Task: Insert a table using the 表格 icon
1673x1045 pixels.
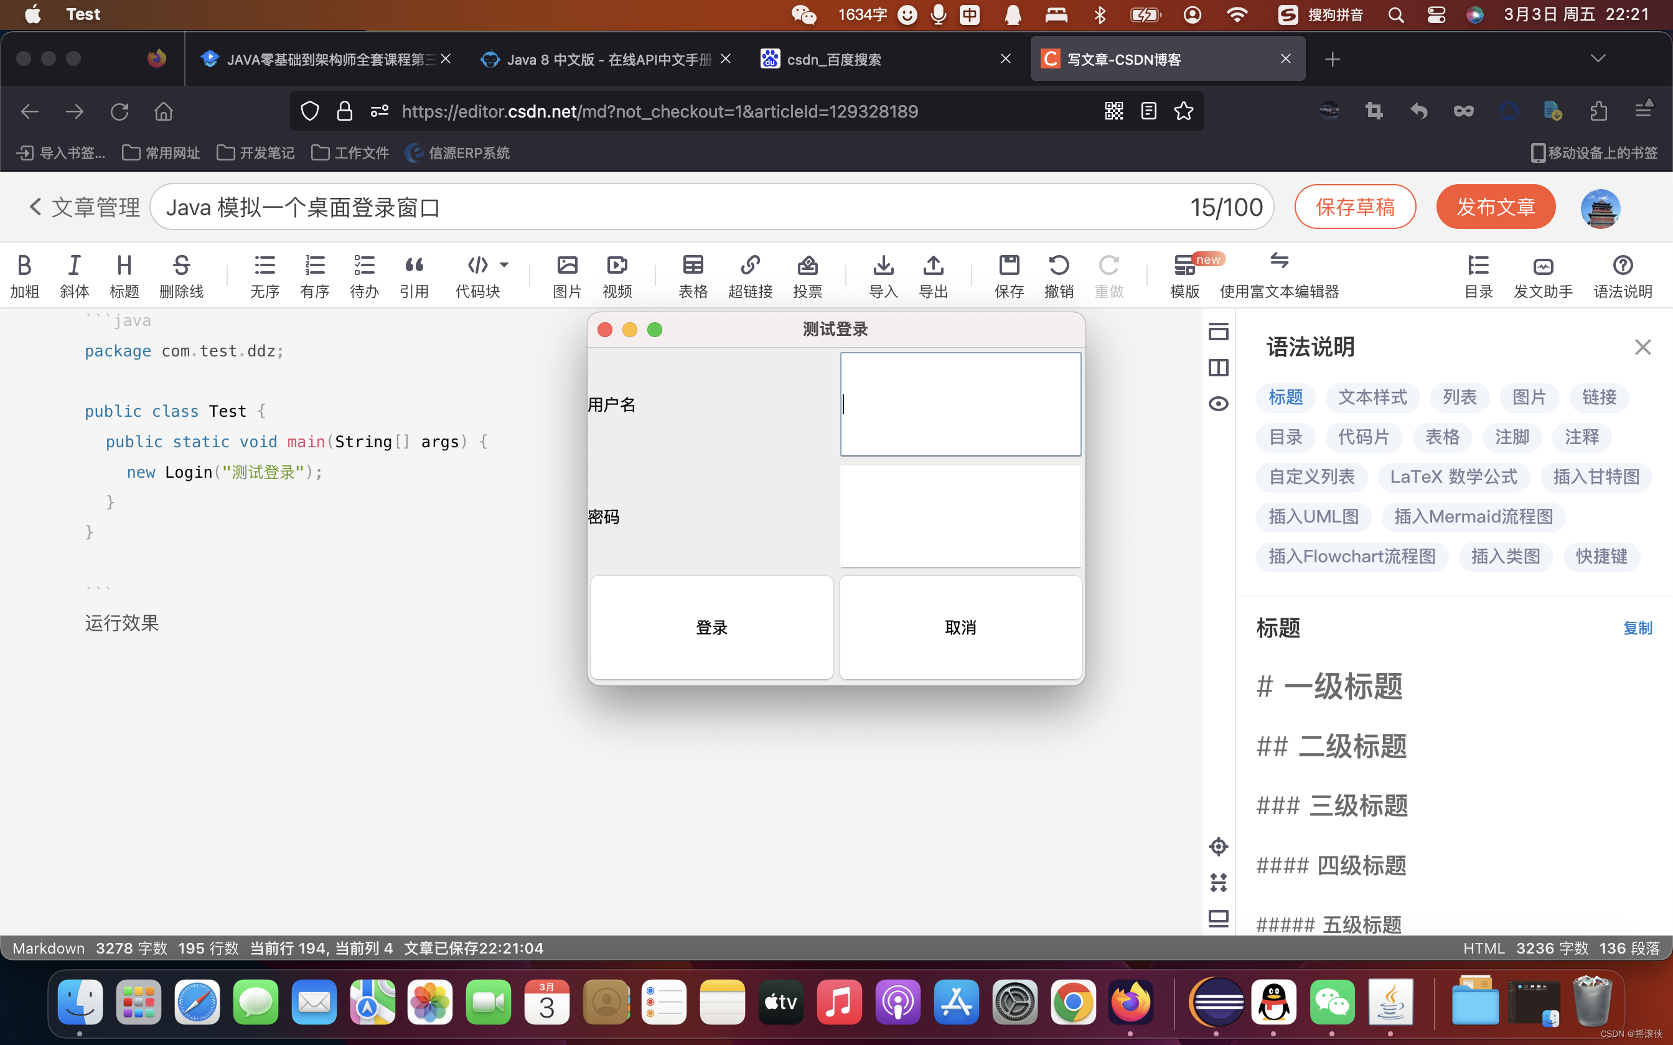Action: (693, 275)
